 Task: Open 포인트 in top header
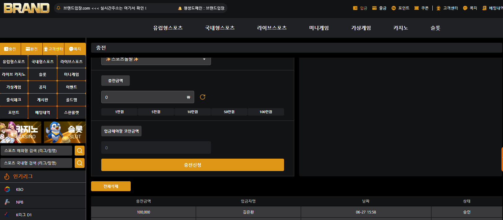(x=400, y=8)
